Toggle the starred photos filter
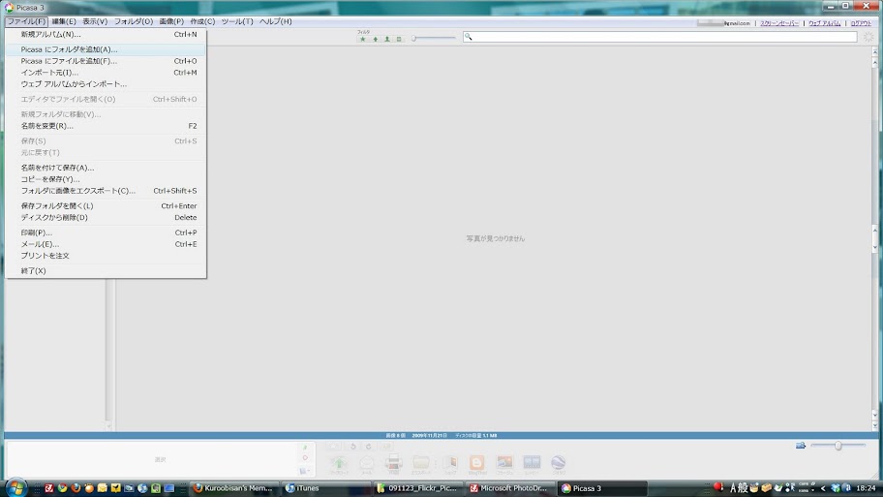The image size is (883, 497). point(363,39)
